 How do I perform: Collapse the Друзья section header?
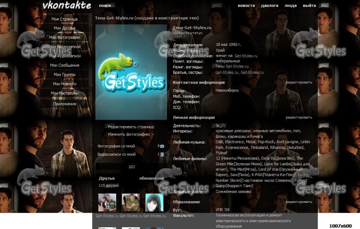[x=107, y=178]
